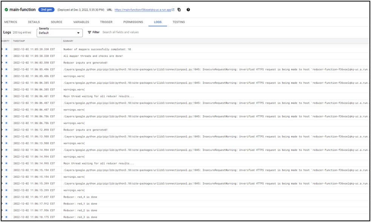Viewport: 371px width, 222px height.
Task: Switch to the METRICS tab
Action: (11, 22)
